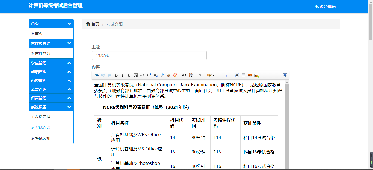Open bulleted list style dropdown
The image size is (373, 170).
click(x=232, y=75)
